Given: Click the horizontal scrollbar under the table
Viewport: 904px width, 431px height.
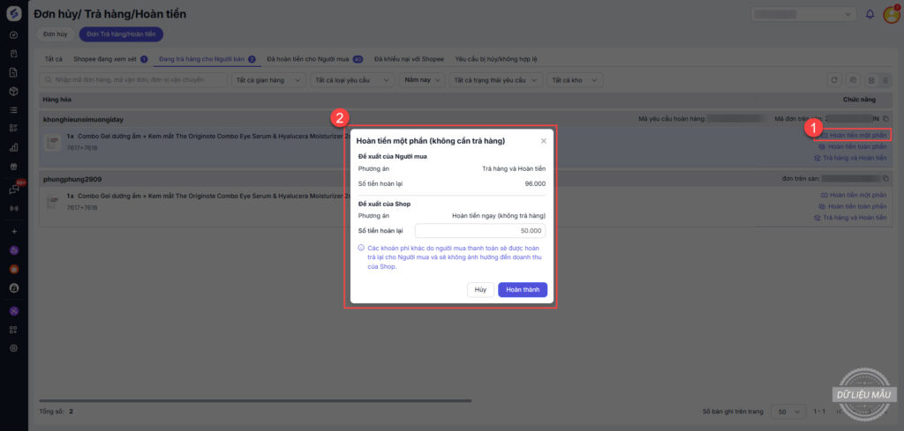Looking at the screenshot, I should coord(256,401).
